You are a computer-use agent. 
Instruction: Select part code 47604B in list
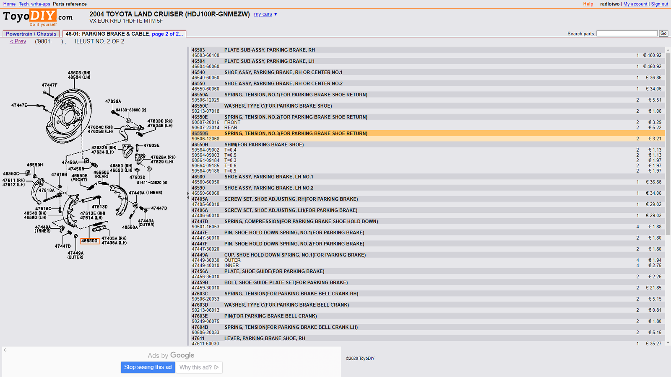(200, 328)
